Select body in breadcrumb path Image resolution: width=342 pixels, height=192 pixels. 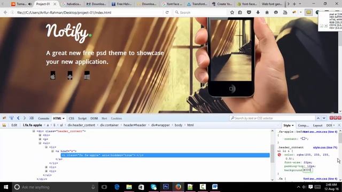point(178,125)
